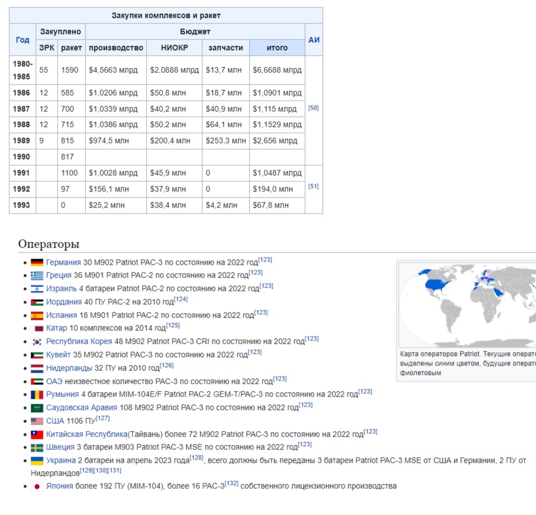This screenshot has height=515, width=536.
Task: Open footnote [124] after Jordan entry
Action: [x=181, y=299]
